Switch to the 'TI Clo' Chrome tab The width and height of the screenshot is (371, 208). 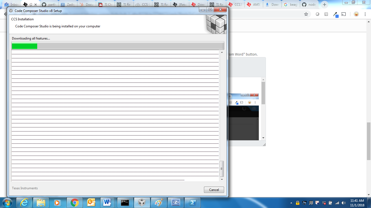(105, 5)
